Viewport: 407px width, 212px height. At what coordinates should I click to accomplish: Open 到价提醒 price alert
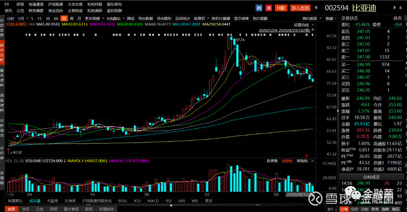tap(260, 18)
